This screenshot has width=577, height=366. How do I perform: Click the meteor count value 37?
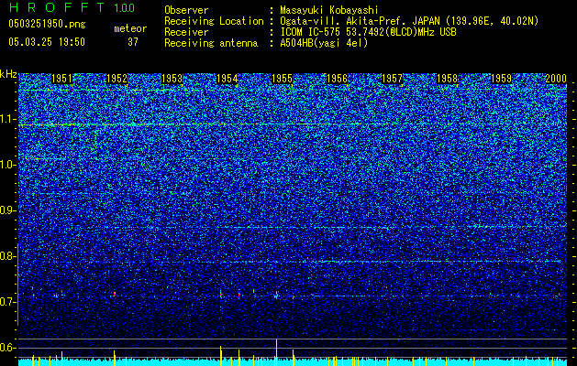tap(133, 42)
